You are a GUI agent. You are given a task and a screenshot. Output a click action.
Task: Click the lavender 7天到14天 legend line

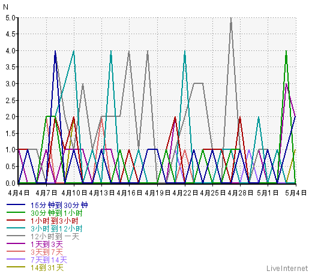pos(16,259)
